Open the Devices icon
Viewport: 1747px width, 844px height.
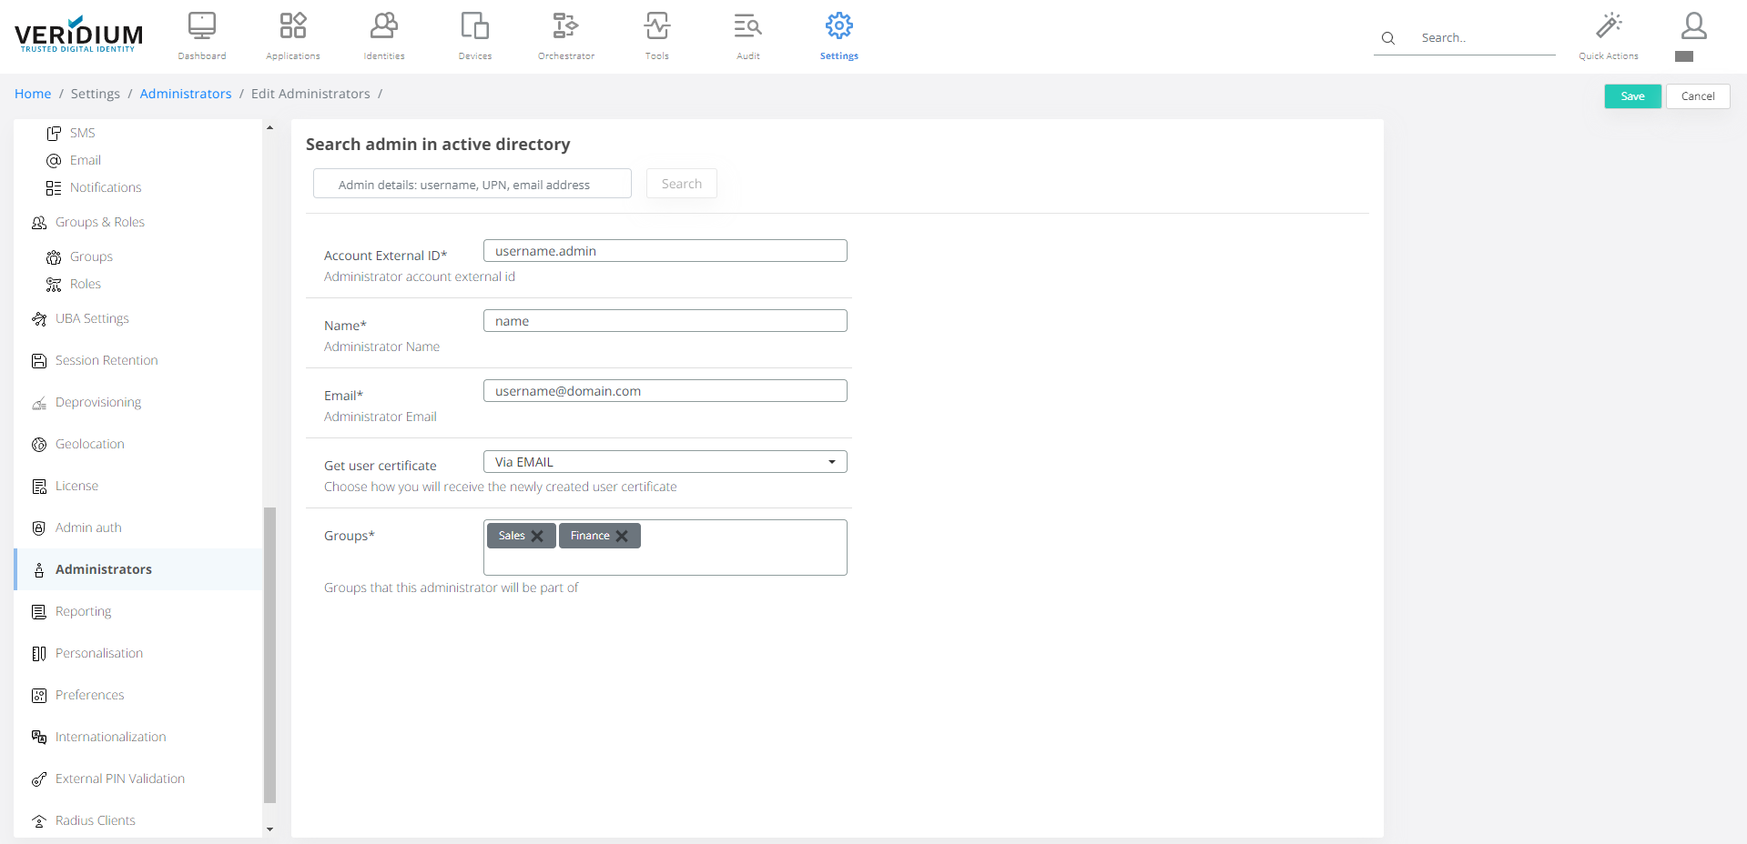click(x=475, y=26)
